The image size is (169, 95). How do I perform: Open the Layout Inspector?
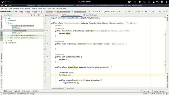158,91
